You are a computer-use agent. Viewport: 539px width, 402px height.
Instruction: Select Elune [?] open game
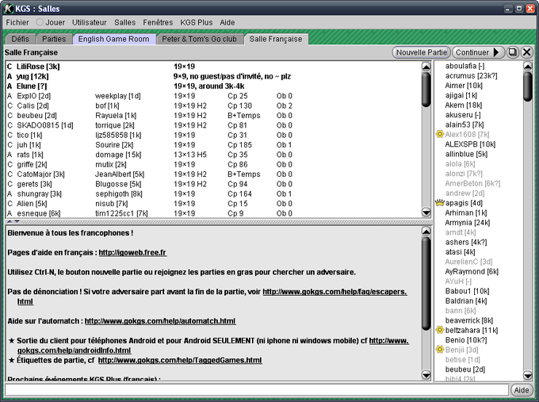pos(213,86)
